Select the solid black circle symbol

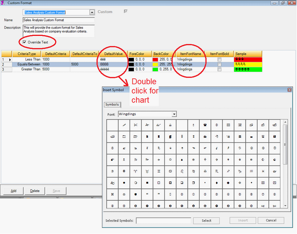click(124, 183)
